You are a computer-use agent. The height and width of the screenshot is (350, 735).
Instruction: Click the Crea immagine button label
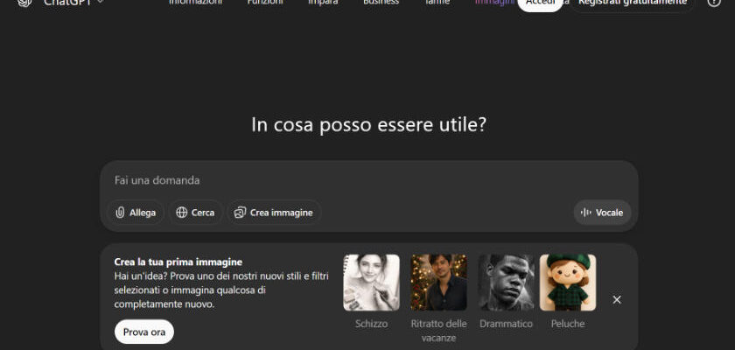[281, 213]
